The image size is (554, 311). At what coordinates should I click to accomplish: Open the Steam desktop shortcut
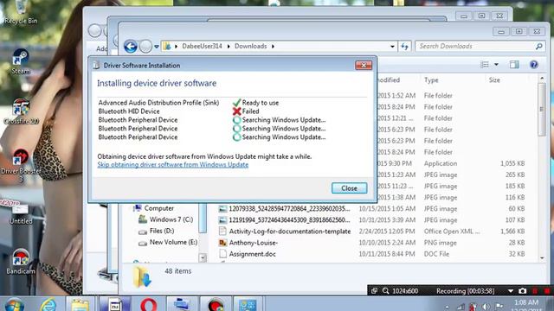21,61
